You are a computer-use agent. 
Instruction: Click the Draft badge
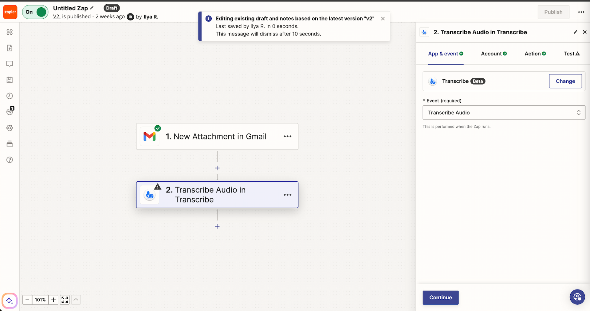112,8
